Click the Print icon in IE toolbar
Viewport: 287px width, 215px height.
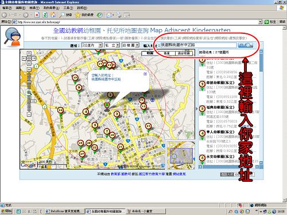coord(119,15)
